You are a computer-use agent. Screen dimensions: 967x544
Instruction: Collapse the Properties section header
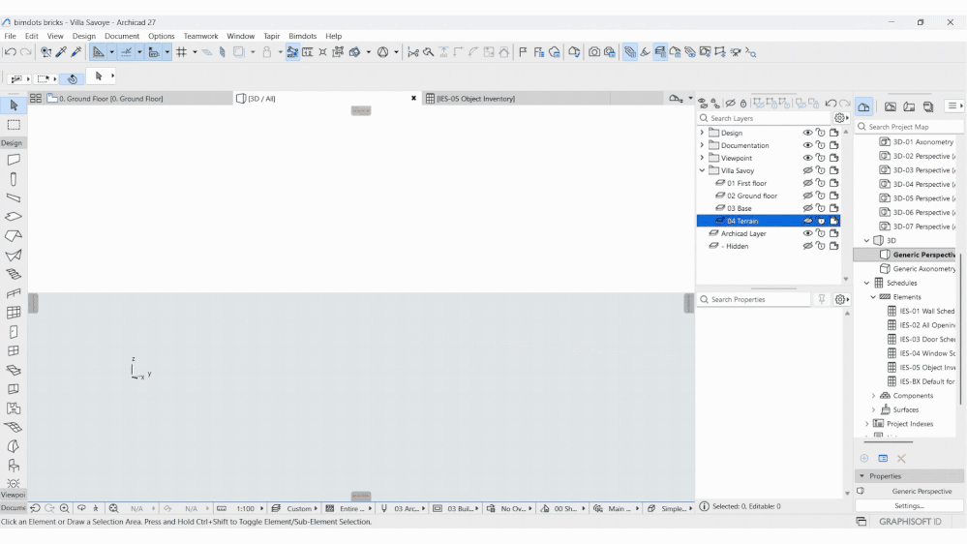point(909,476)
